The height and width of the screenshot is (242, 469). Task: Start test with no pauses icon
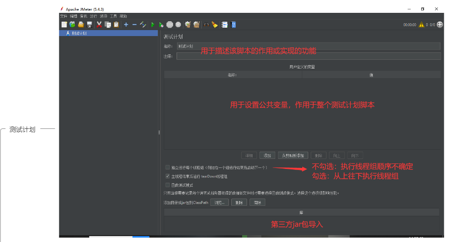pyautogui.click(x=161, y=25)
